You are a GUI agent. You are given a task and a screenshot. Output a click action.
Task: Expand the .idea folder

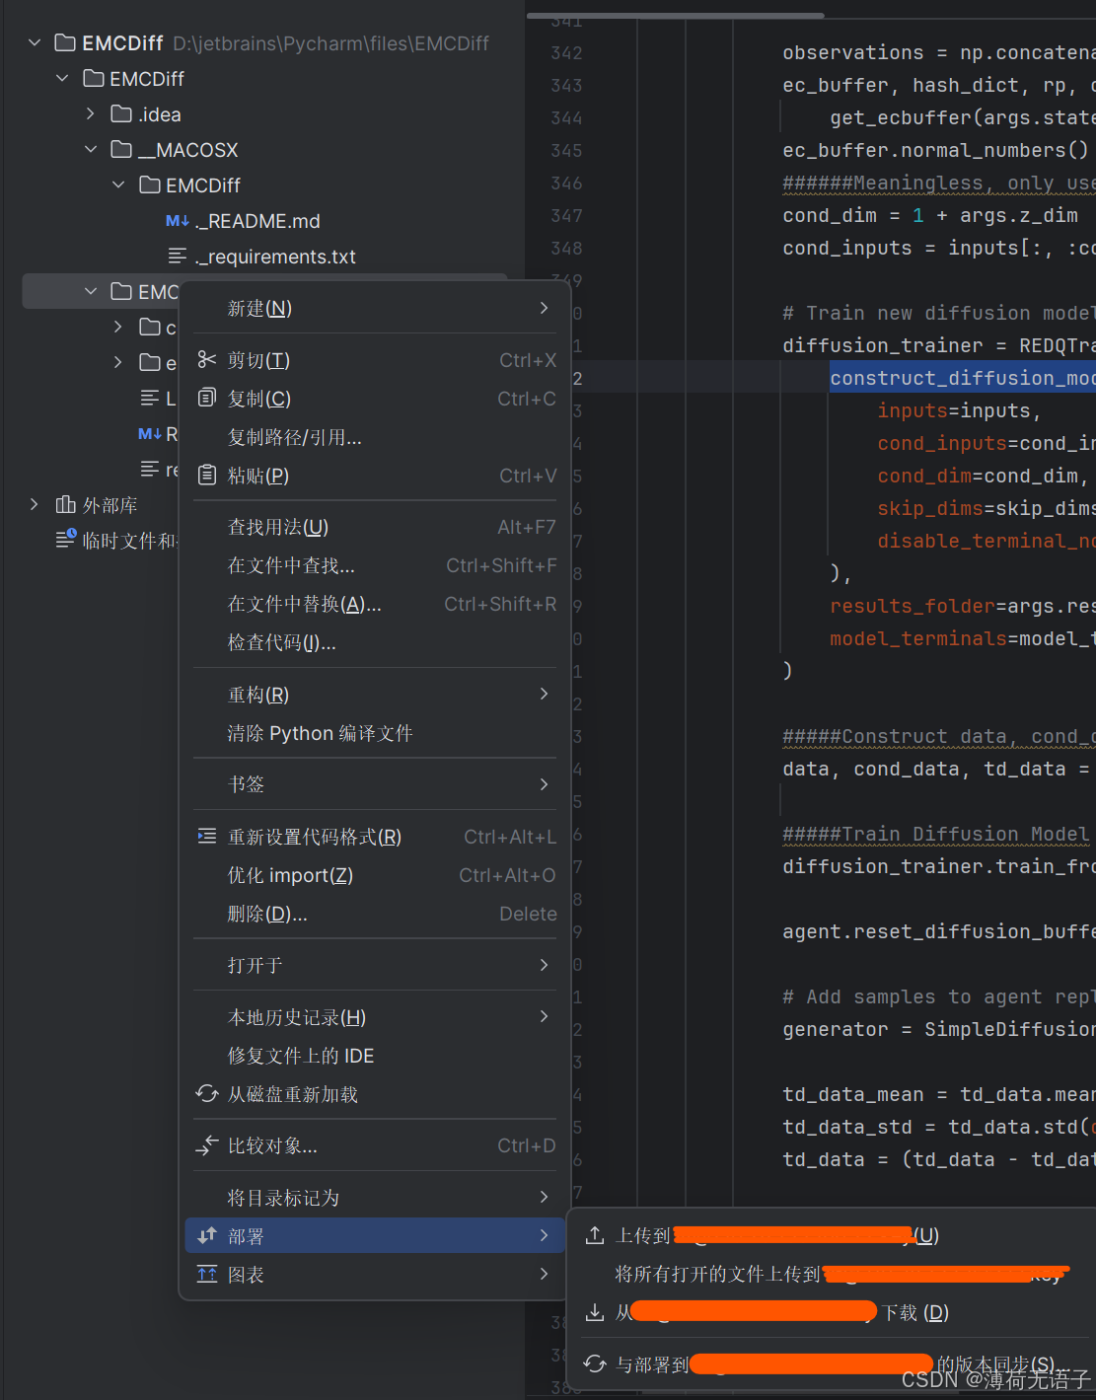click(x=91, y=114)
